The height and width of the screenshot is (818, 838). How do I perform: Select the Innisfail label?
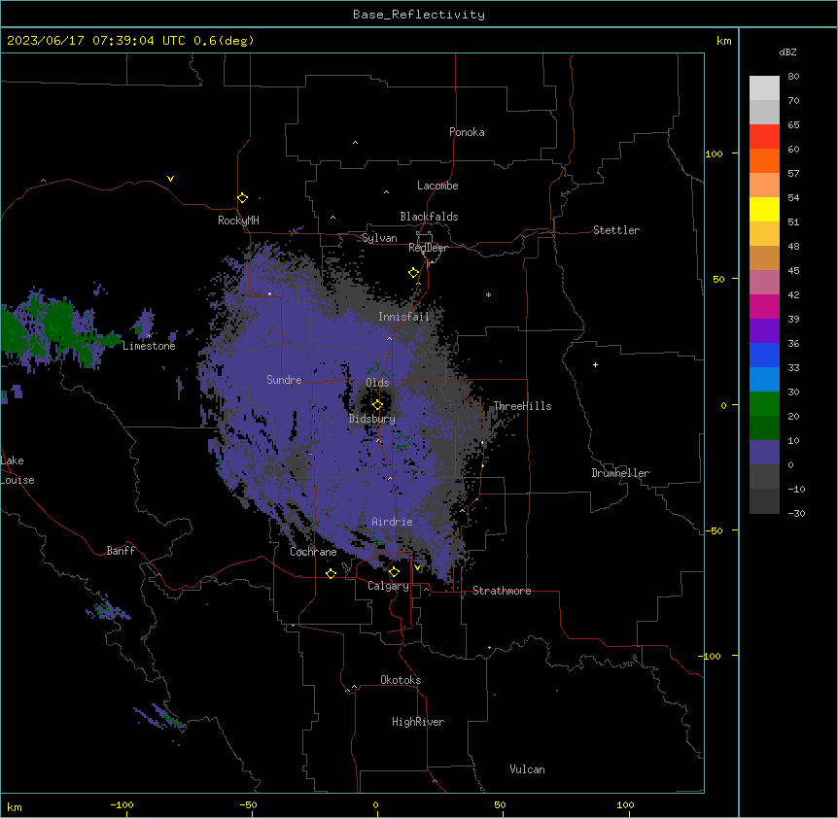coord(403,317)
